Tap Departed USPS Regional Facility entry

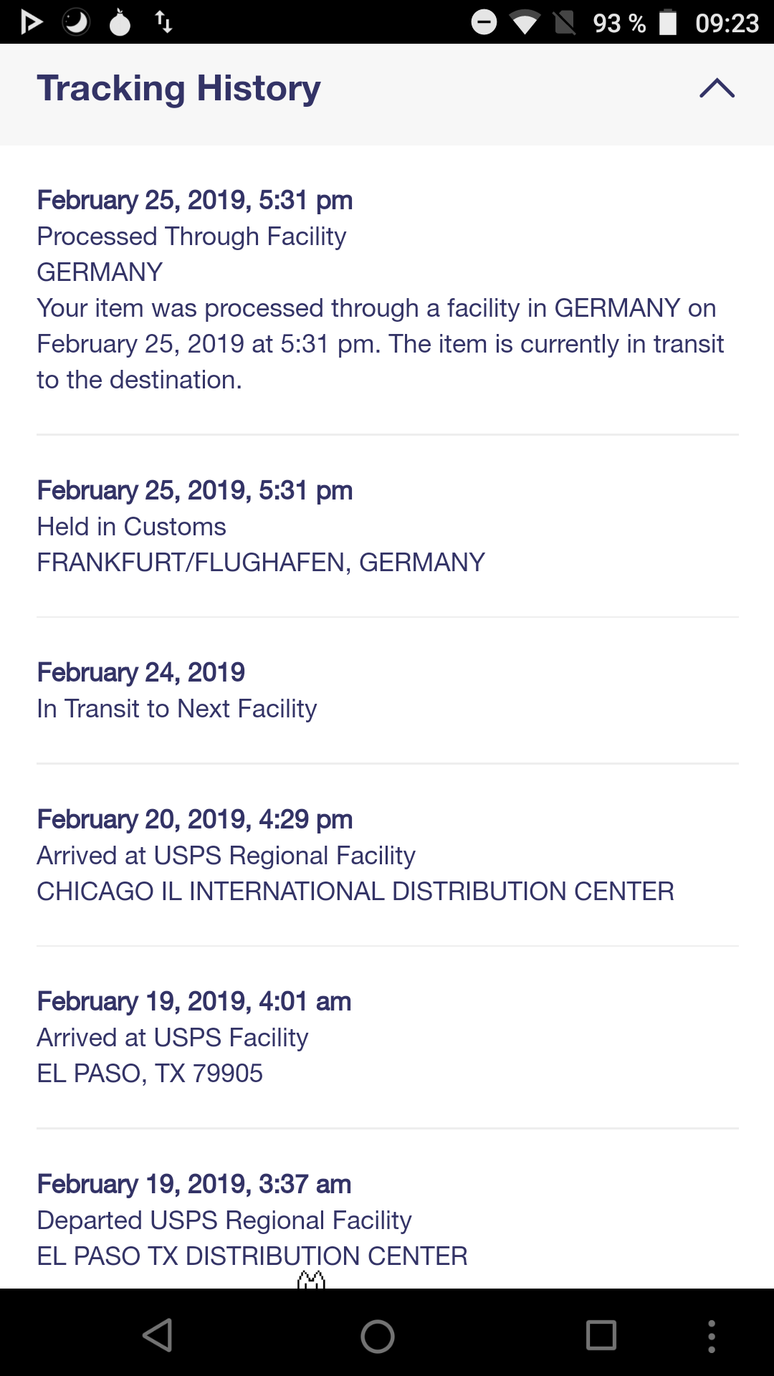pos(224,1220)
